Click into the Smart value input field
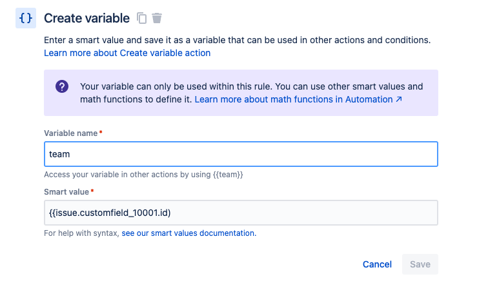The image size is (488, 281). (241, 213)
